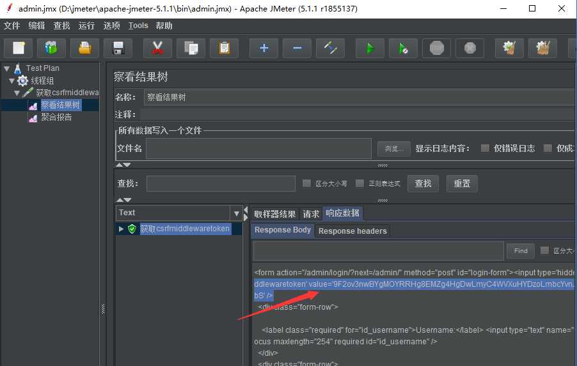Screen dimensions: 577x366
Task: Click the collapse arrows below search panel
Action: [123, 200]
